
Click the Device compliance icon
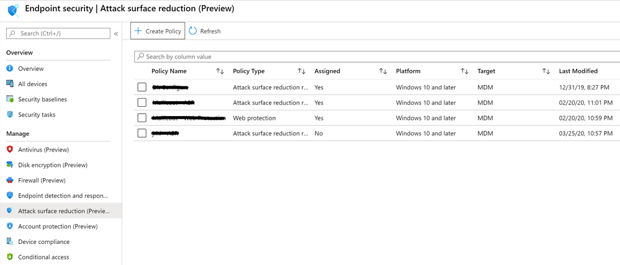click(10, 241)
